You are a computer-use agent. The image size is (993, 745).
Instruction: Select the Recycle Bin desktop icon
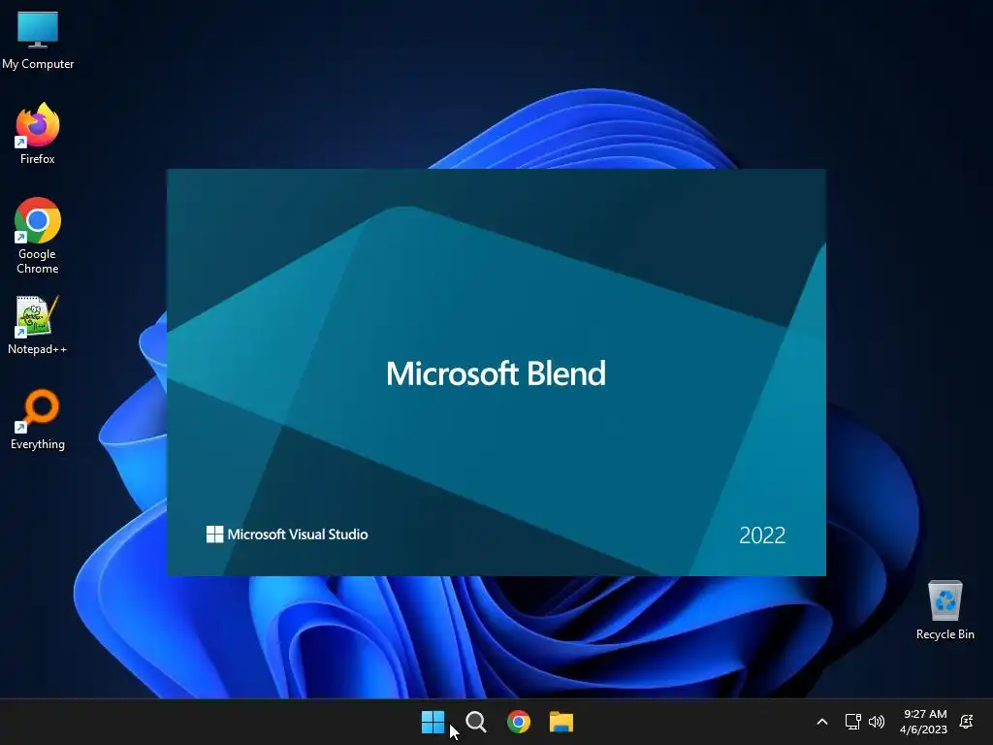945,609
